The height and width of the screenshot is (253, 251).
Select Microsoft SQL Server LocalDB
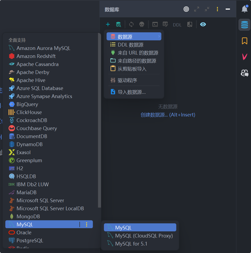(49, 208)
